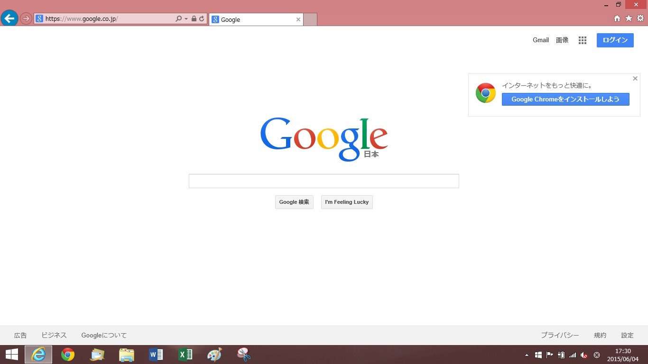
Task: Click the muted volume speaker tray icon
Action: 584,355
